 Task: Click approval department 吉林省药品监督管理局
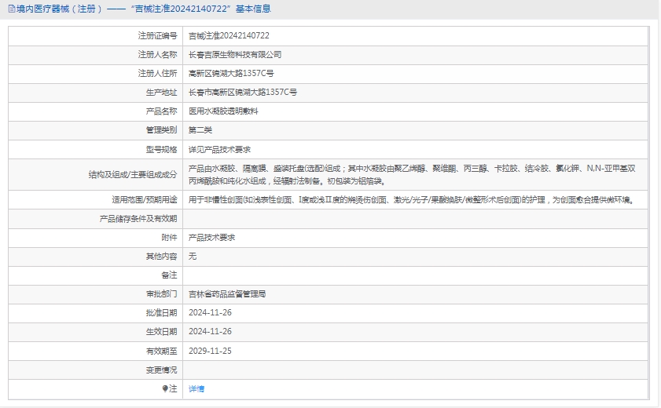tap(227, 294)
